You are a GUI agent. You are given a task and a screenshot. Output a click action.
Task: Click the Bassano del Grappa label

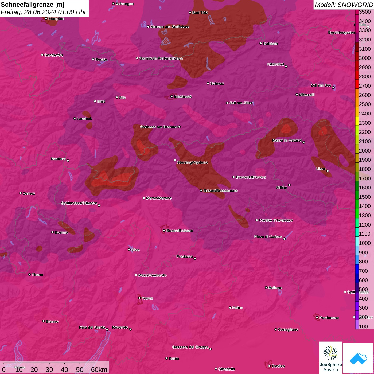[190, 347]
